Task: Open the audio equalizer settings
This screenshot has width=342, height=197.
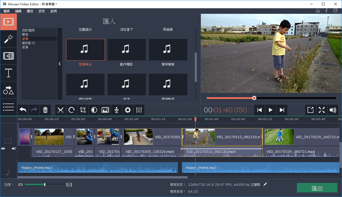Action: 139,110
